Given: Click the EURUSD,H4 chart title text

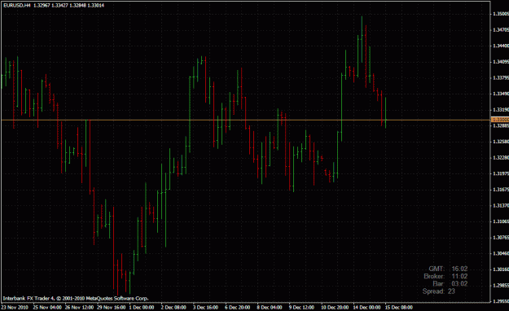Looking at the screenshot, I should click(17, 5).
